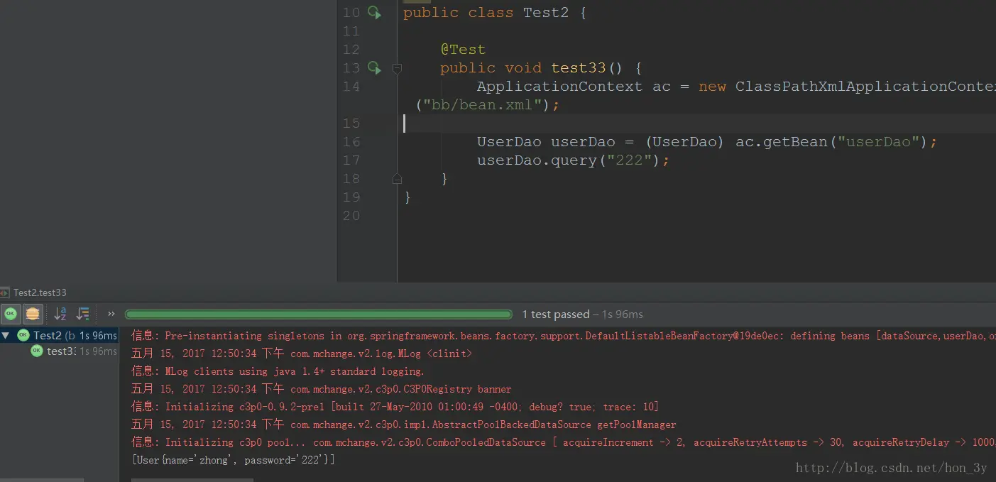
Task: Click the ClassPathXmlApplicationContext class name
Action: pyautogui.click(x=865, y=87)
